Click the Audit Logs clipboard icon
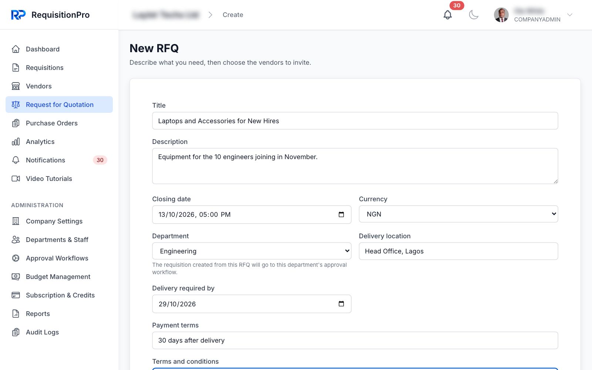 16,332
